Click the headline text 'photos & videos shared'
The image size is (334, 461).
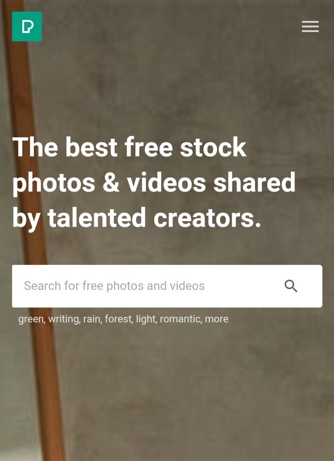[154, 183]
